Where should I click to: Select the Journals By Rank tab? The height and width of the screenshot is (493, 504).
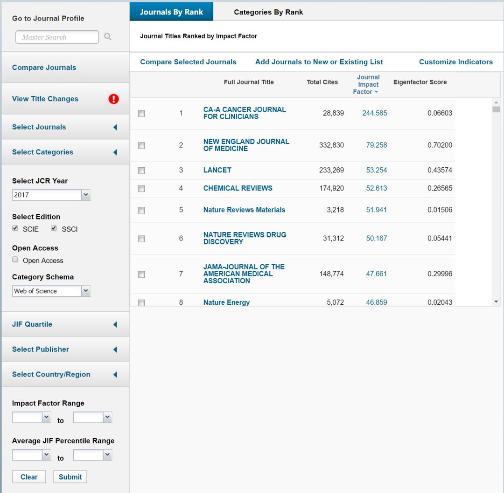(171, 12)
